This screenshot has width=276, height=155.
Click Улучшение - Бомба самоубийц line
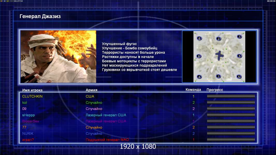coord(129,48)
